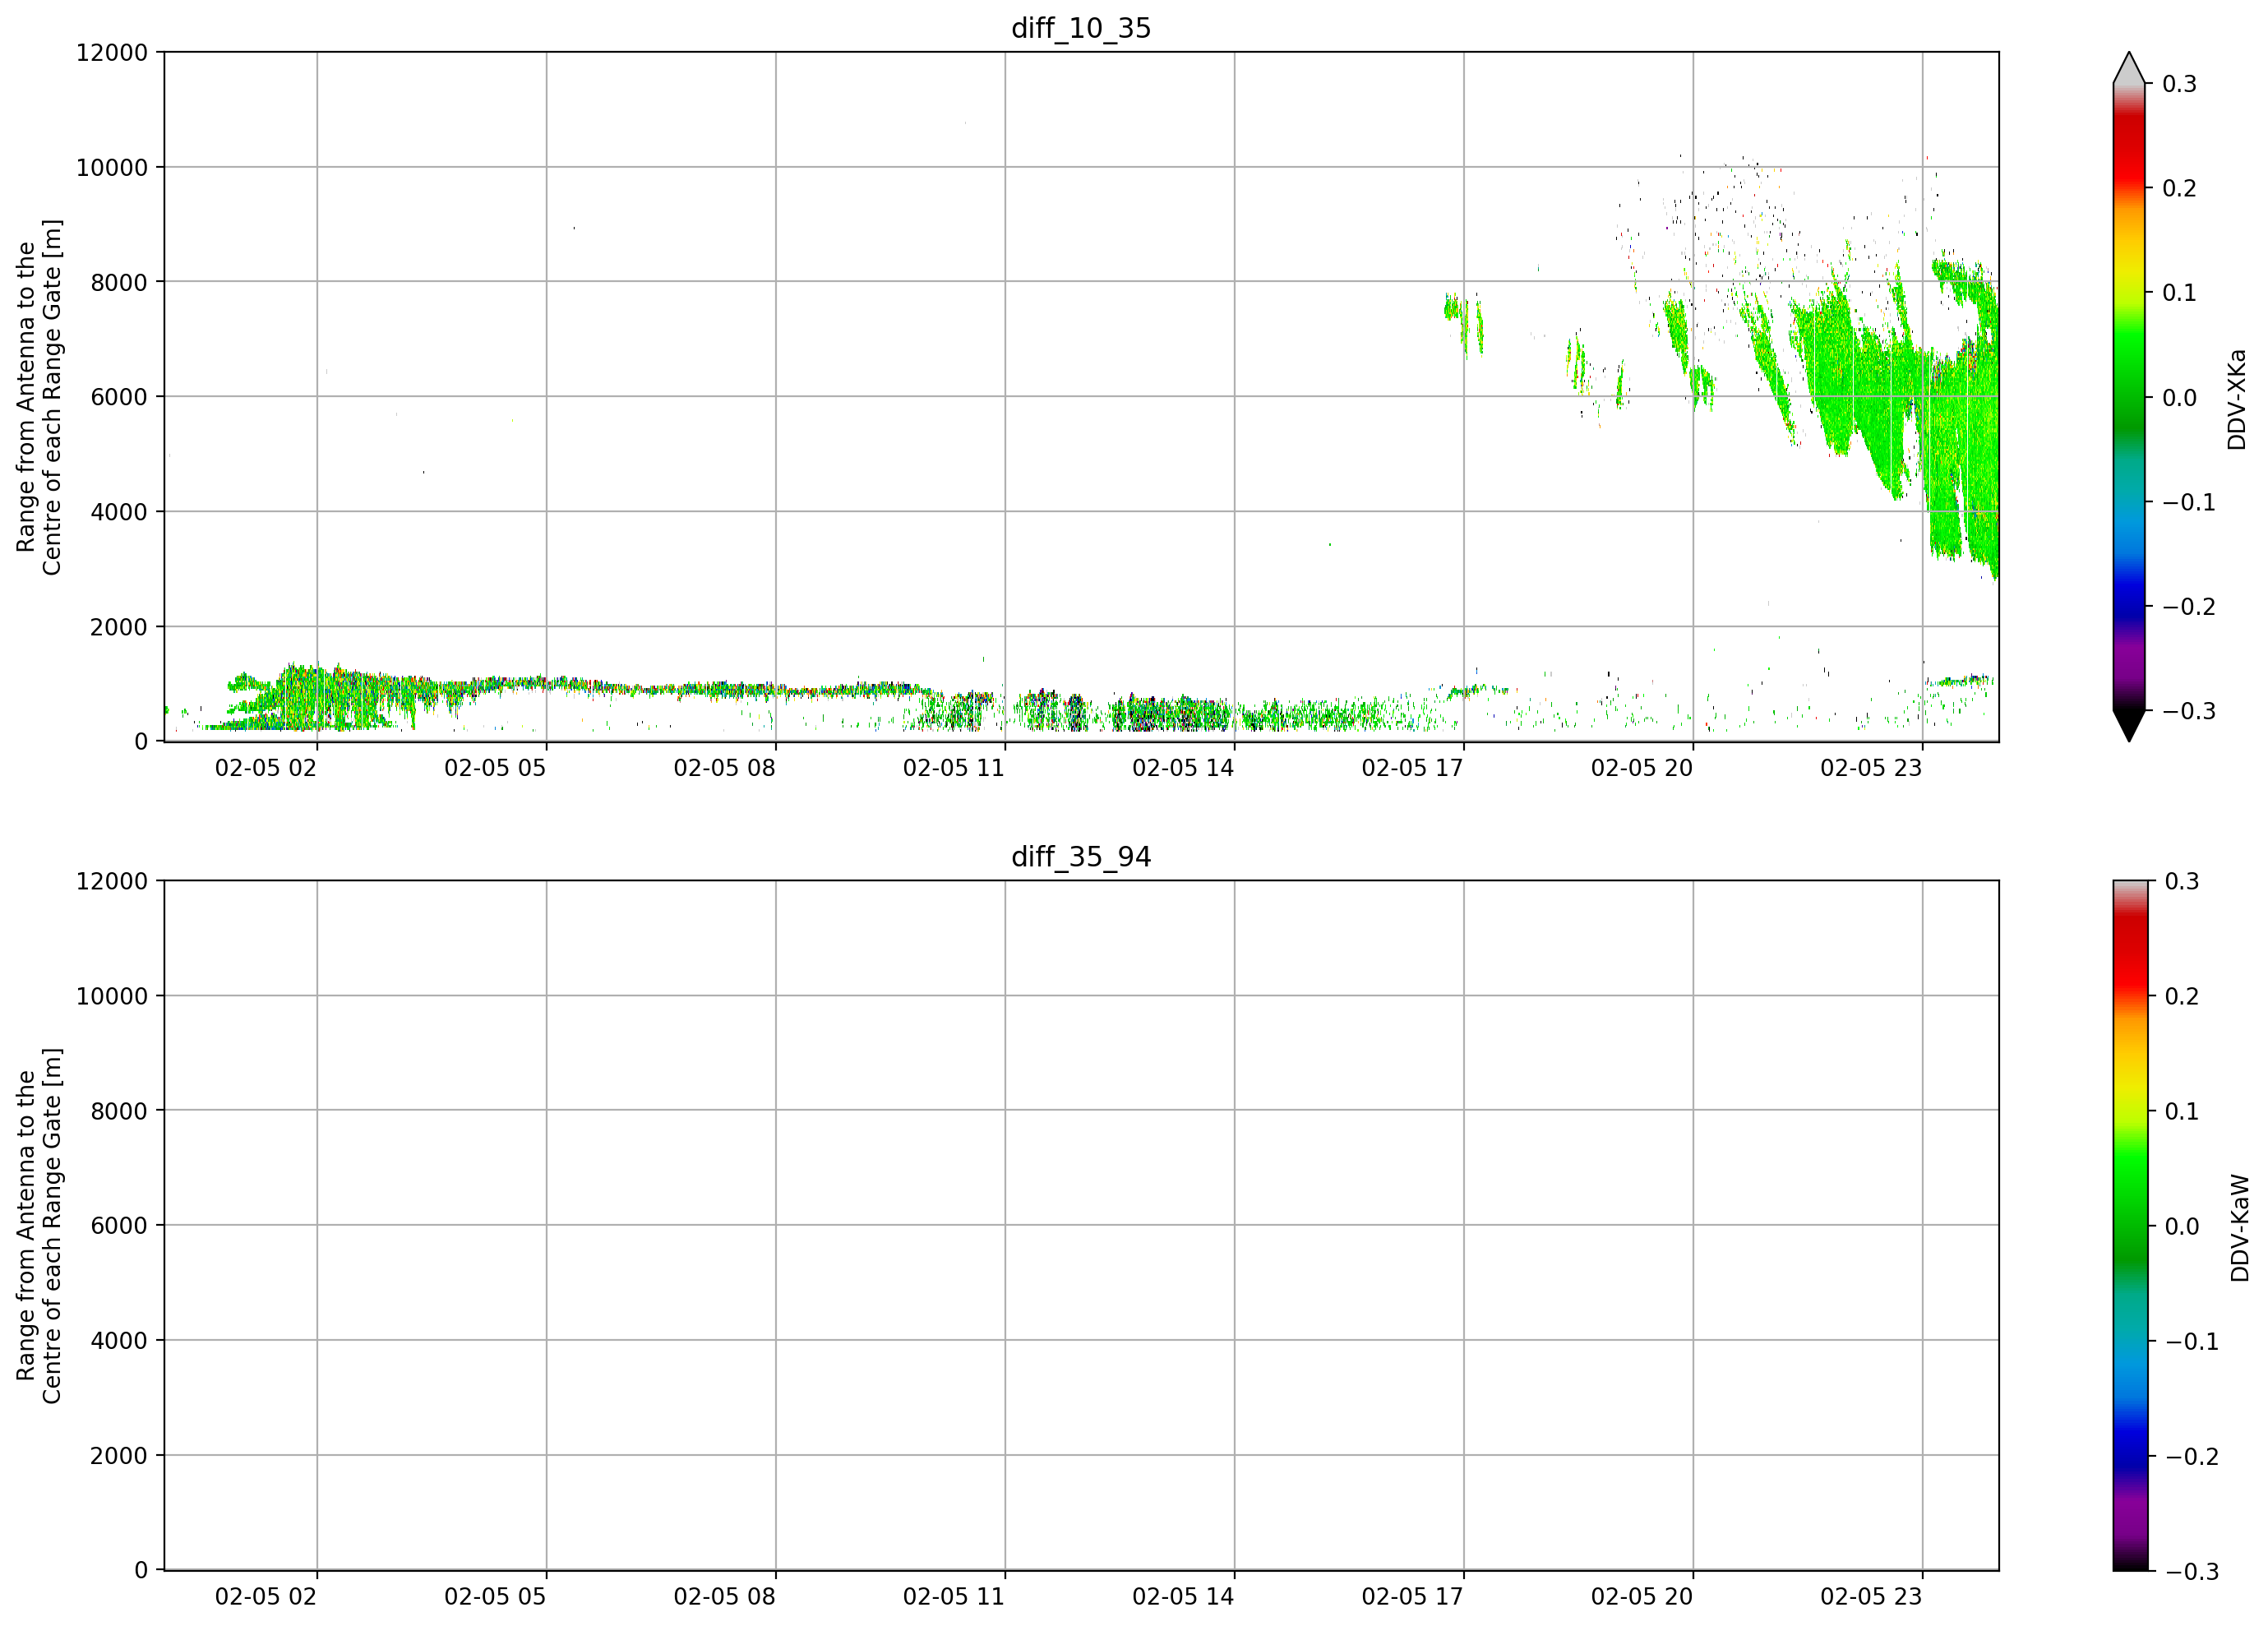Click the 0.3 tick of DDV-KaW colorbar
Screen dimensions: 2268x1626
2182,881
